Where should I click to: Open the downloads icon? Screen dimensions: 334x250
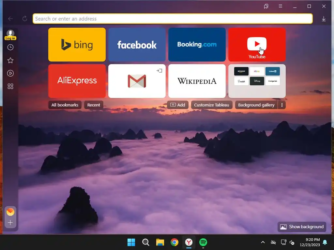click(324, 19)
